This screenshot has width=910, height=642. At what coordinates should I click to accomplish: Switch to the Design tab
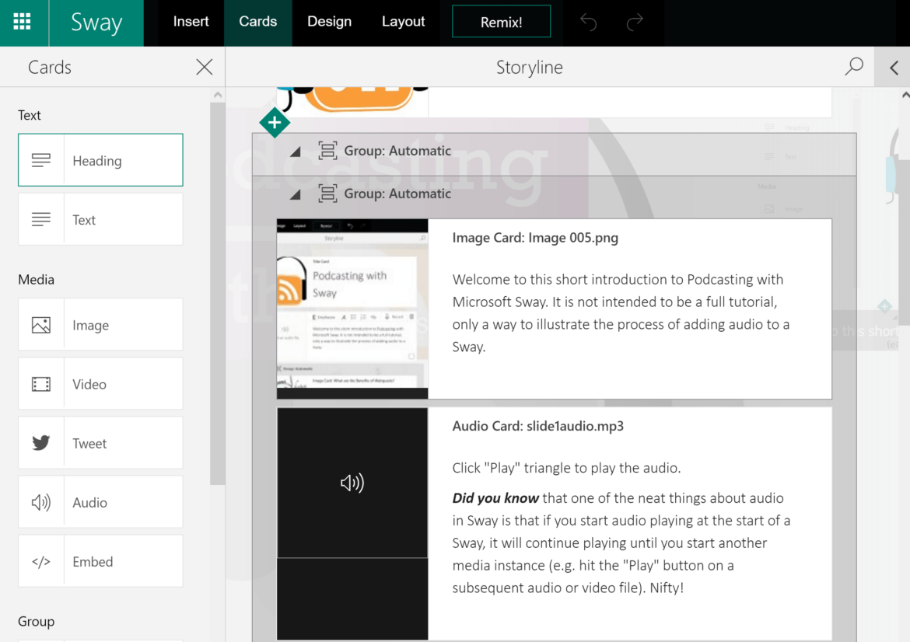click(329, 22)
